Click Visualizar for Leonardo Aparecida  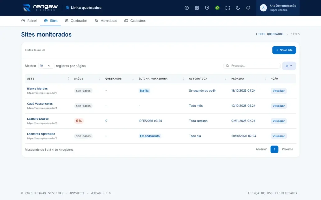278,136
